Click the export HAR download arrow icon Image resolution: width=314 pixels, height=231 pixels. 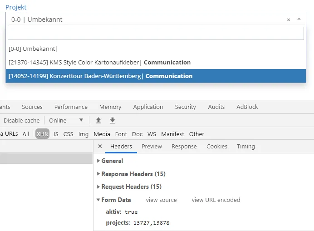pos(113,120)
